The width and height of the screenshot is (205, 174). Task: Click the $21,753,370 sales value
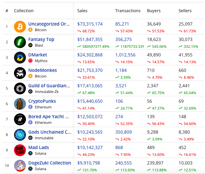coord(90,70)
